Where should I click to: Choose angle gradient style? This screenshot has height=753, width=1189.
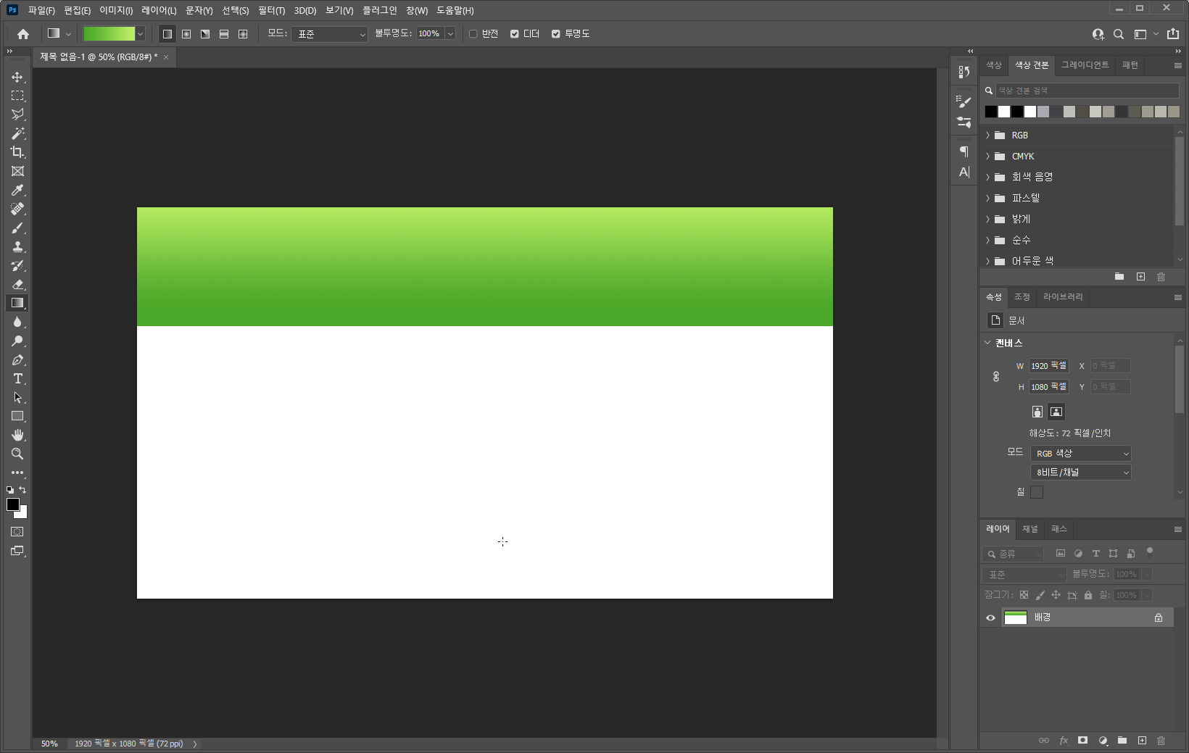[205, 34]
